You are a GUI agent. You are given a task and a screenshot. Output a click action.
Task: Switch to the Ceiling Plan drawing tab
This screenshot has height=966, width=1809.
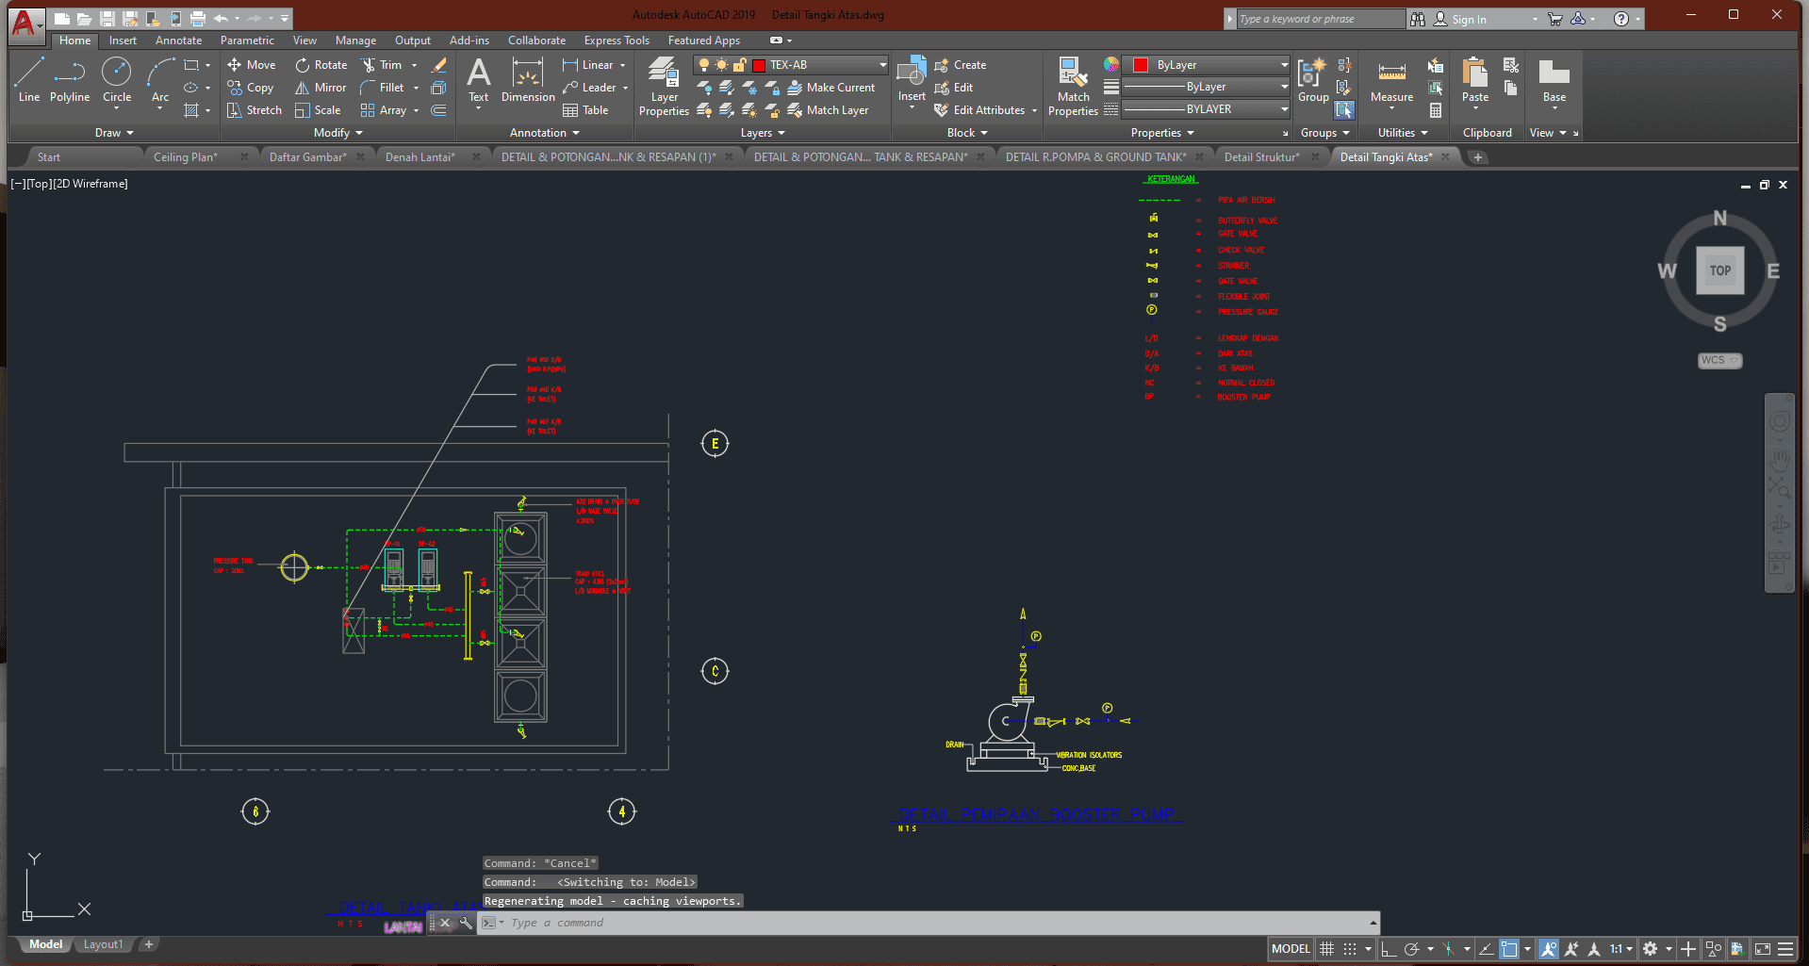(x=186, y=157)
